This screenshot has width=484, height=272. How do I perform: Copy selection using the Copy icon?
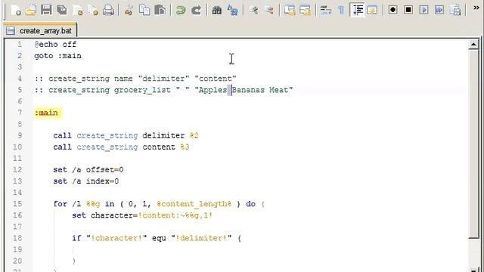click(144, 10)
